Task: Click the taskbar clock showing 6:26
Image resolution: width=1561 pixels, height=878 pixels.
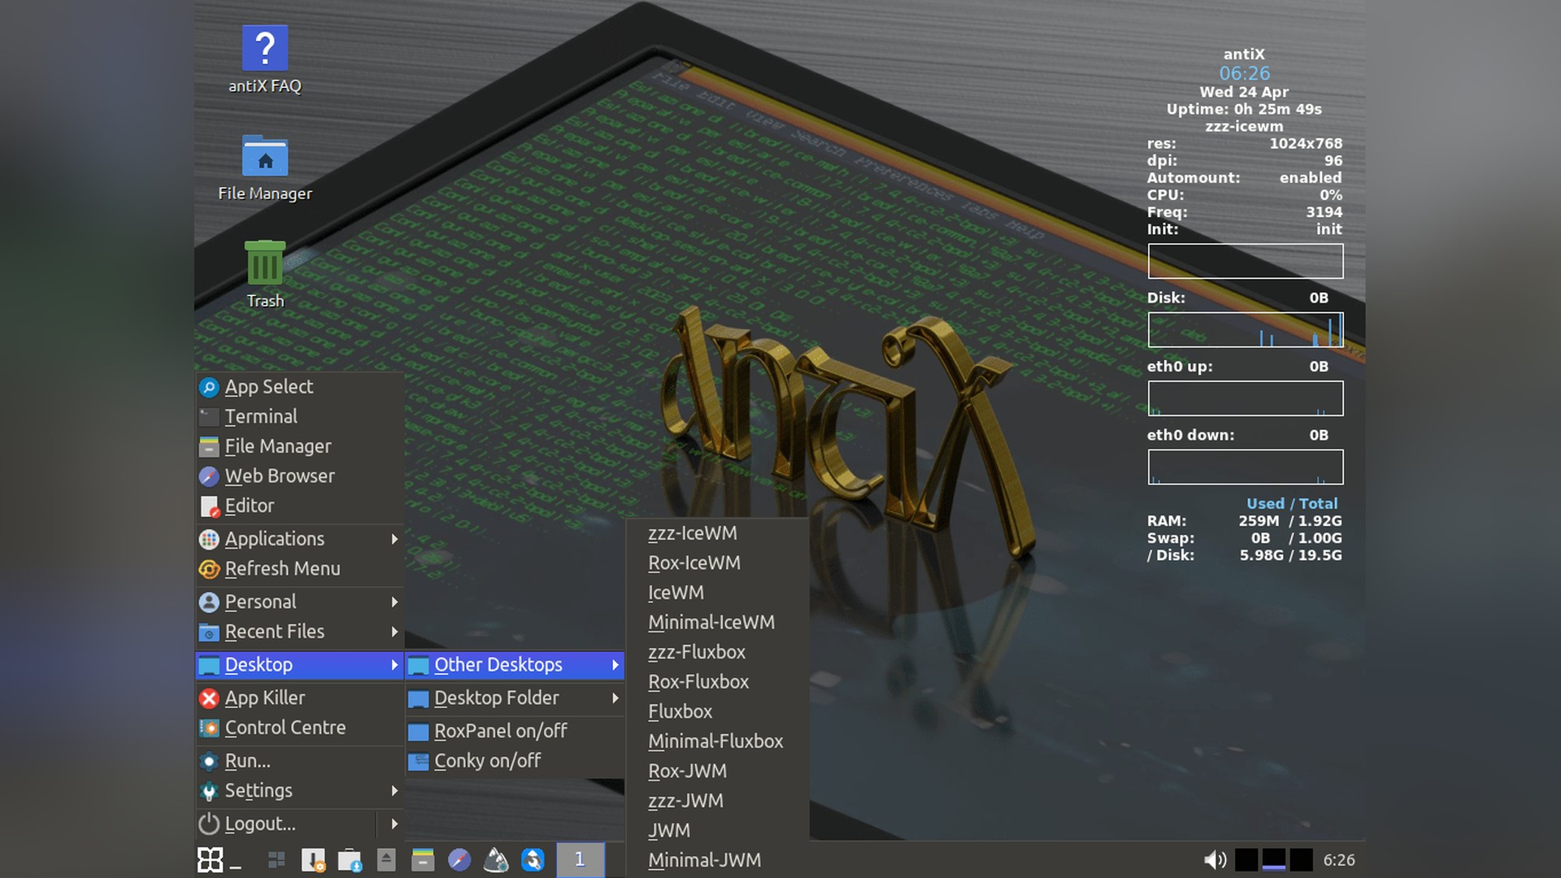Action: pos(1338,859)
